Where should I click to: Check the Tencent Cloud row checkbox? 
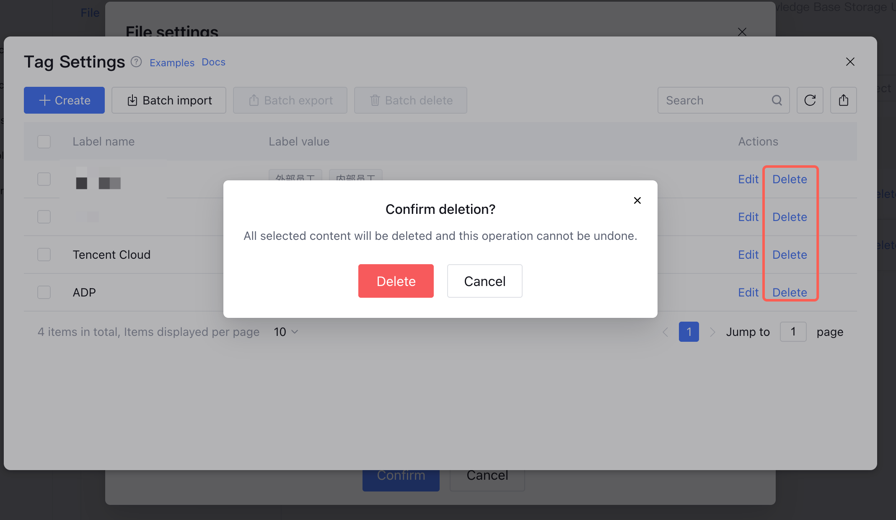pos(44,255)
